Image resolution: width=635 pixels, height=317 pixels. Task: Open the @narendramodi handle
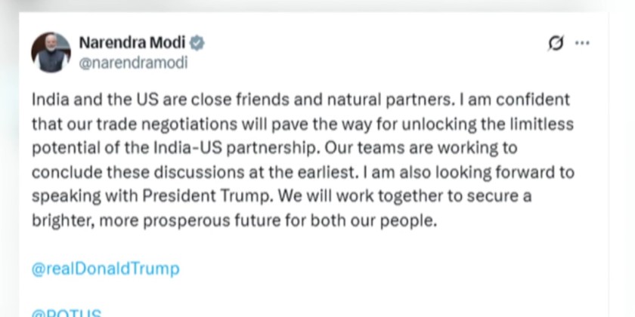tap(133, 63)
